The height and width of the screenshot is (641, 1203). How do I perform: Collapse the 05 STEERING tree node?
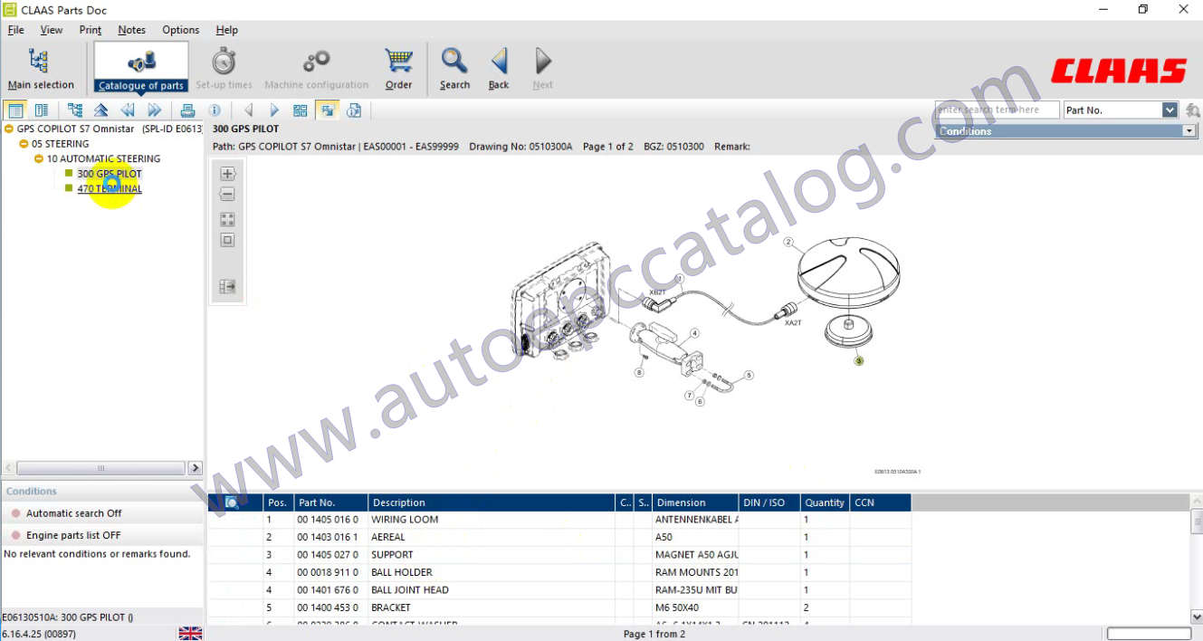[24, 144]
